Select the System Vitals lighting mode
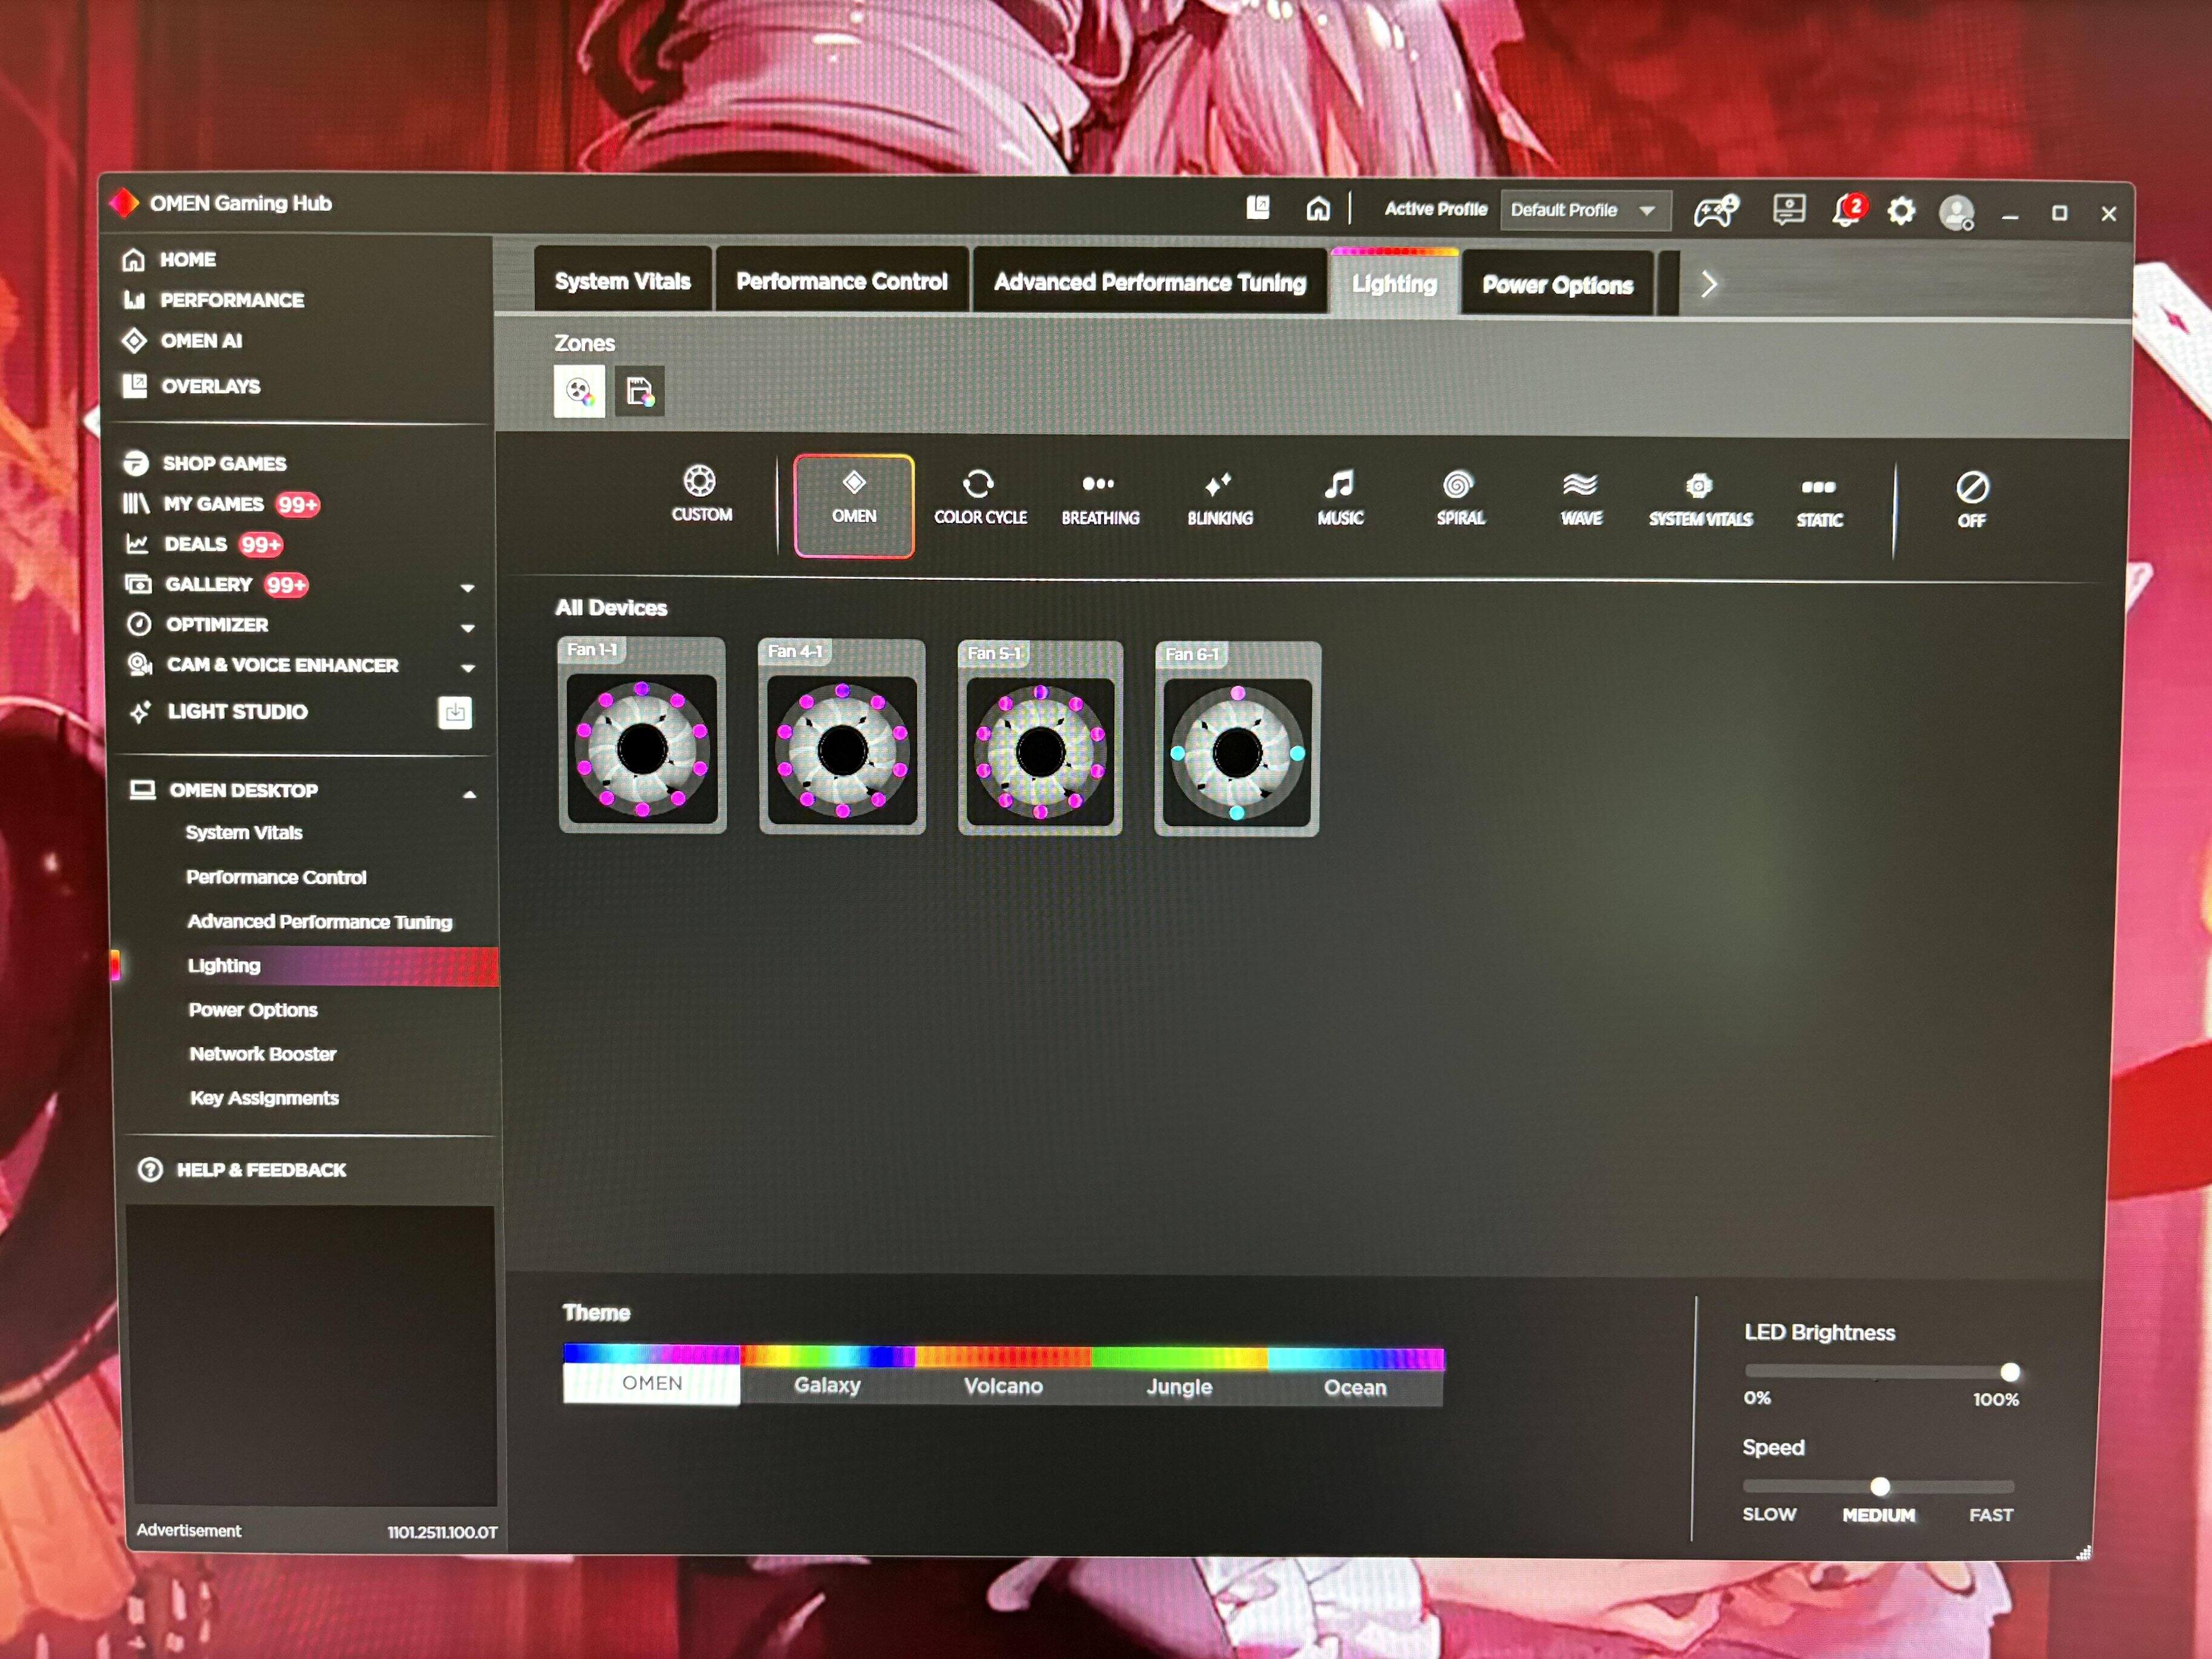Viewport: 2212px width, 1659px height. (x=1700, y=501)
